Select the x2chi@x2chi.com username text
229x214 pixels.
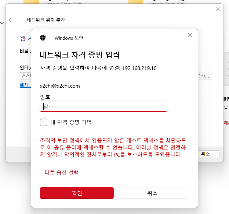click(60, 86)
